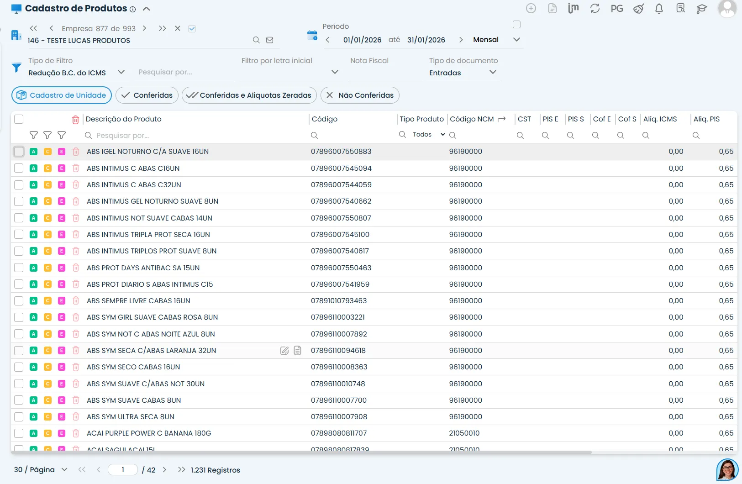742x484 pixels.
Task: Go to next page in pagination
Action: [164, 470]
